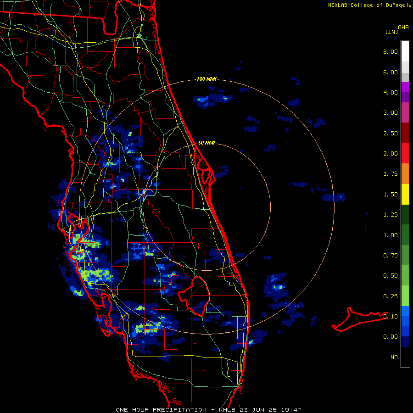This screenshot has height=413, width=413.
Task: Click the OHA product code label
Action: (x=403, y=28)
